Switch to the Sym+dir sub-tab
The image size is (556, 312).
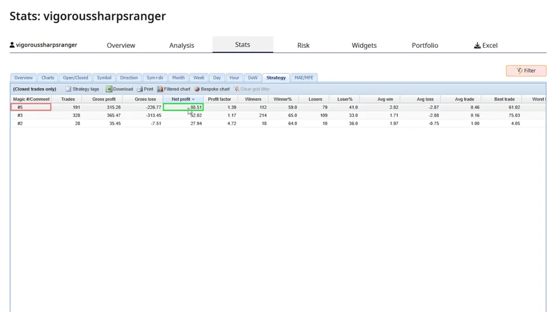coord(155,77)
